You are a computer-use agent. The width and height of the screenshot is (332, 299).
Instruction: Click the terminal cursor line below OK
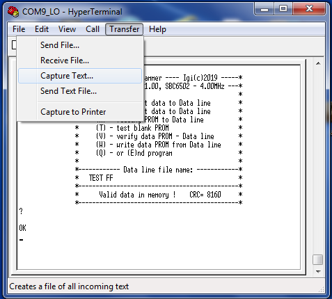tap(21, 240)
